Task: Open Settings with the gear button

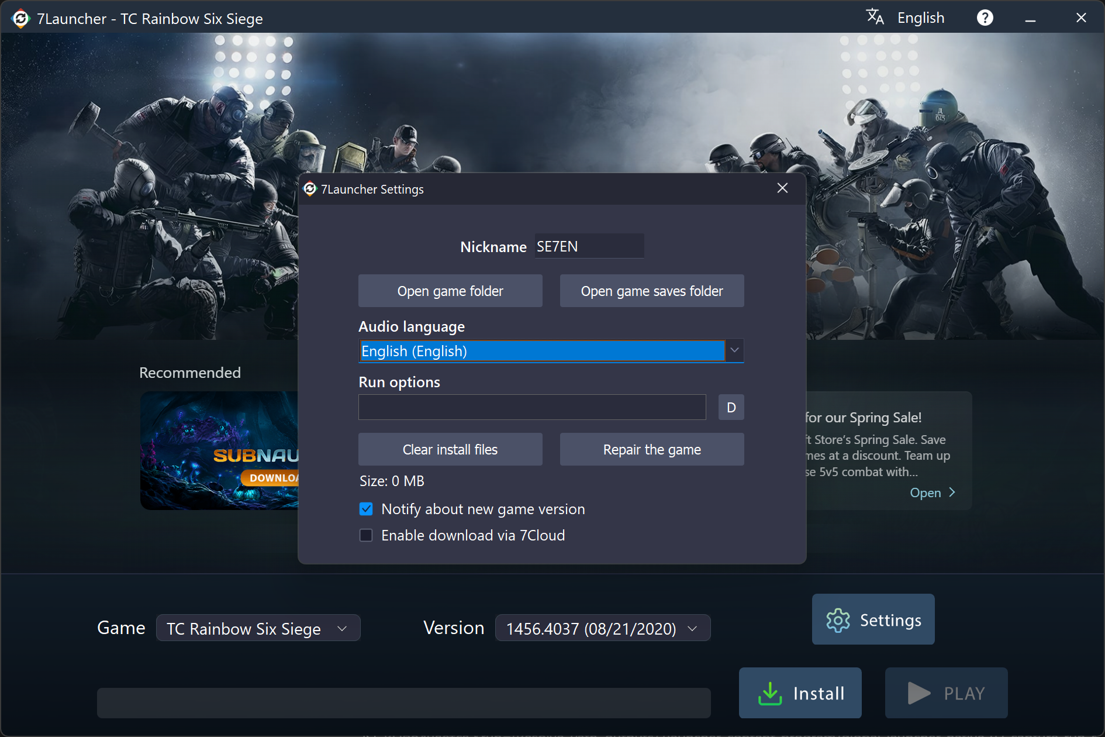Action: (x=873, y=619)
